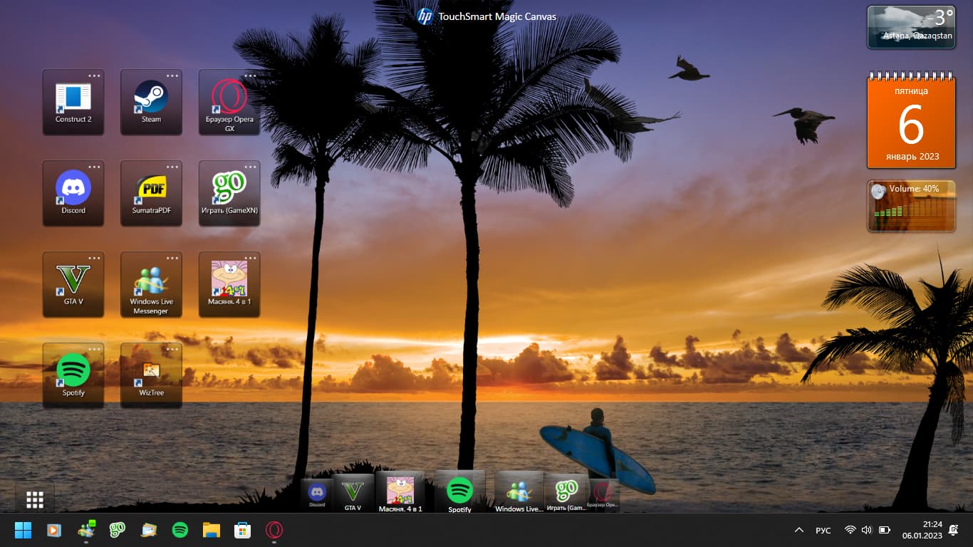Open the notification bell in the tray
973x547 pixels.
(x=954, y=530)
